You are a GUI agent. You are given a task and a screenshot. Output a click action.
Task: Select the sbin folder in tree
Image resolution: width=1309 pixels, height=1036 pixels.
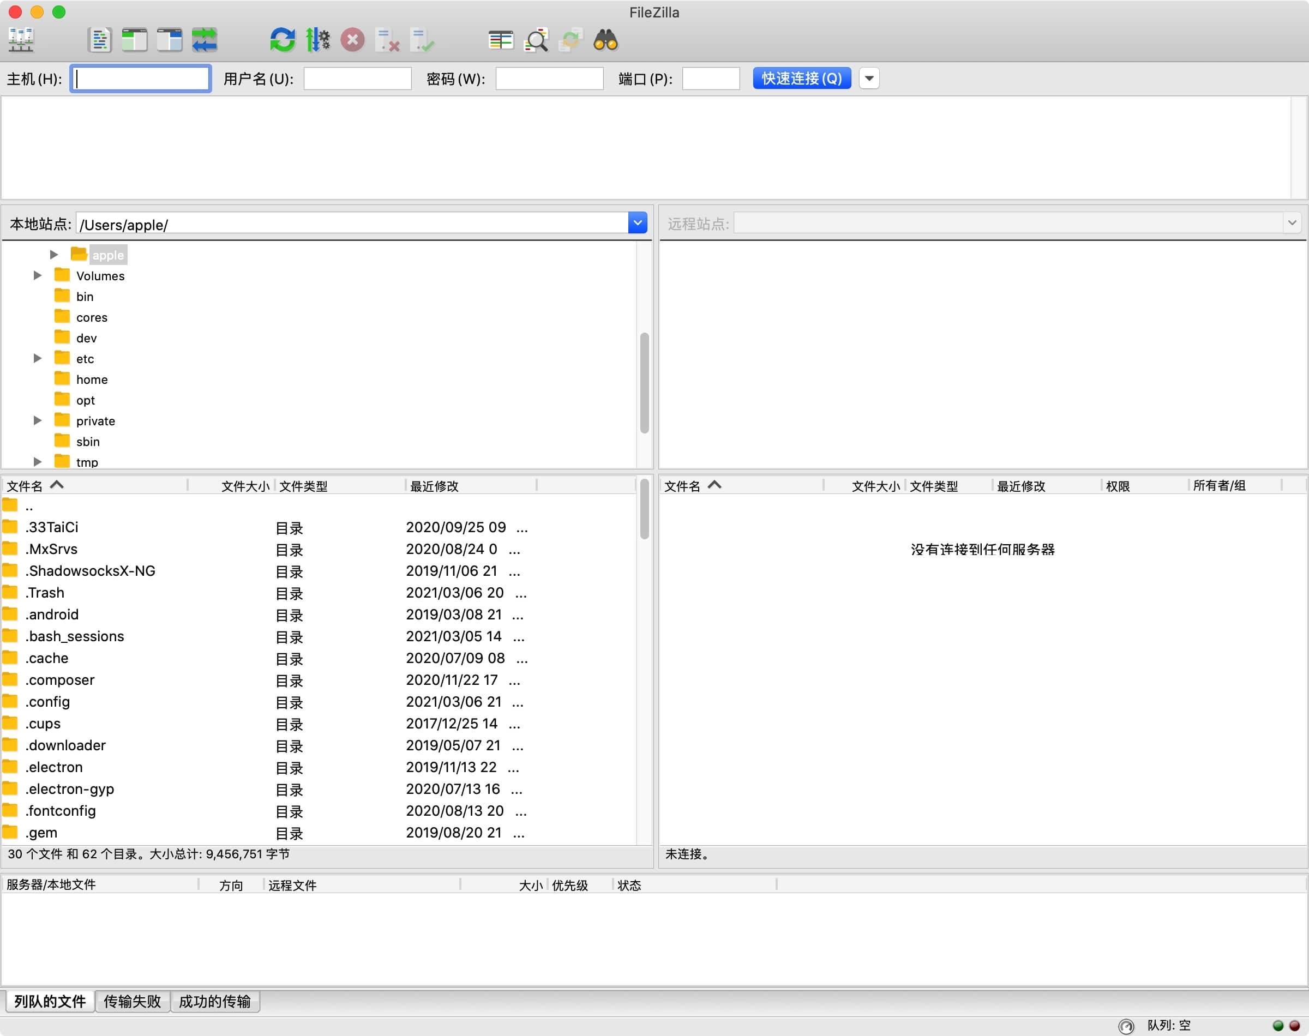(88, 442)
